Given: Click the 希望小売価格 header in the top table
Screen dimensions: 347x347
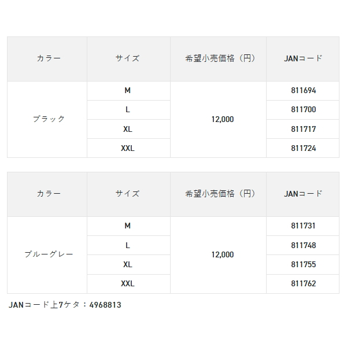Looking at the screenshot, I should coord(218,58).
